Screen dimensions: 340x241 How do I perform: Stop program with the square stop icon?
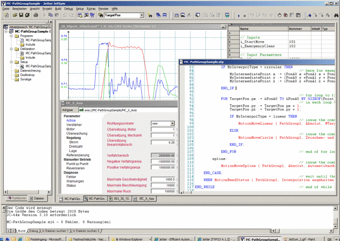(245, 15)
